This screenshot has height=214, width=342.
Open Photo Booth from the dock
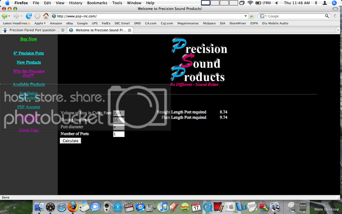coord(218,207)
